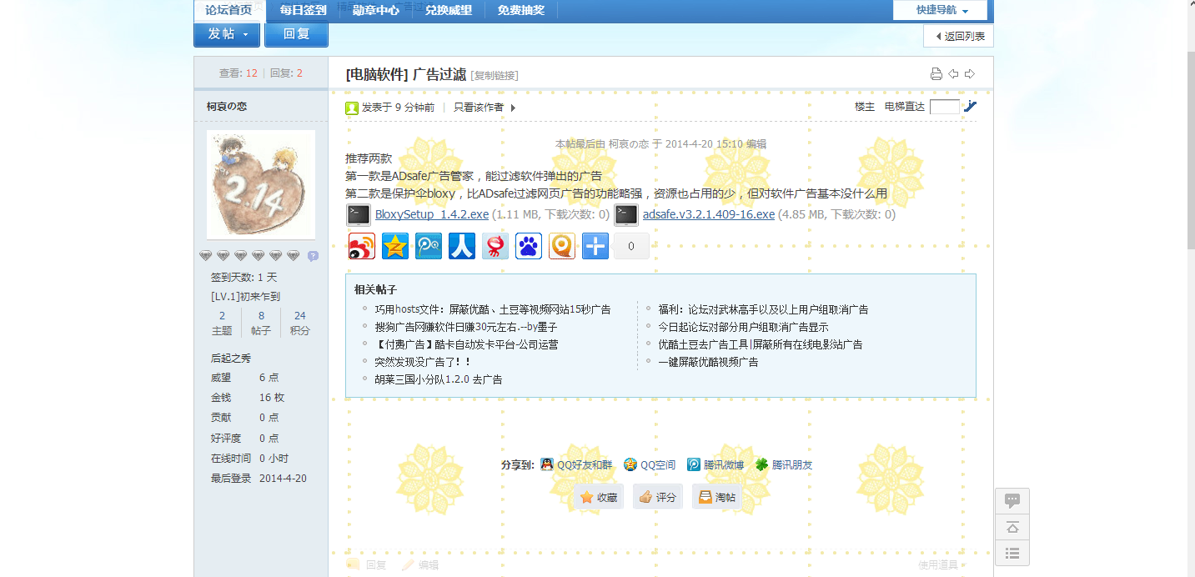Viewport: 1195px width, 577px height.
Task: Open related post 一键屏蔽优酷视频广告
Action: click(708, 362)
